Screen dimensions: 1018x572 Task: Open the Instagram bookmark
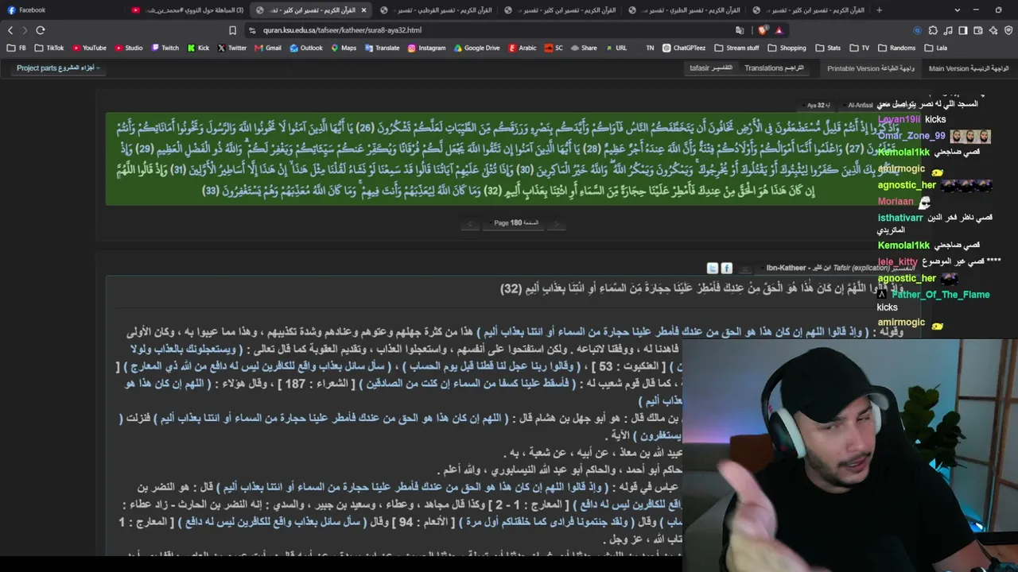pyautogui.click(x=426, y=48)
